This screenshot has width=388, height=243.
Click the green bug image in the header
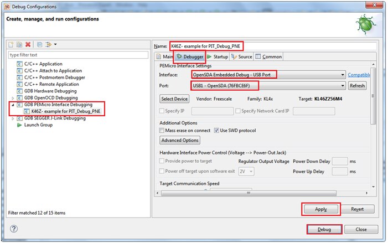coord(366,25)
